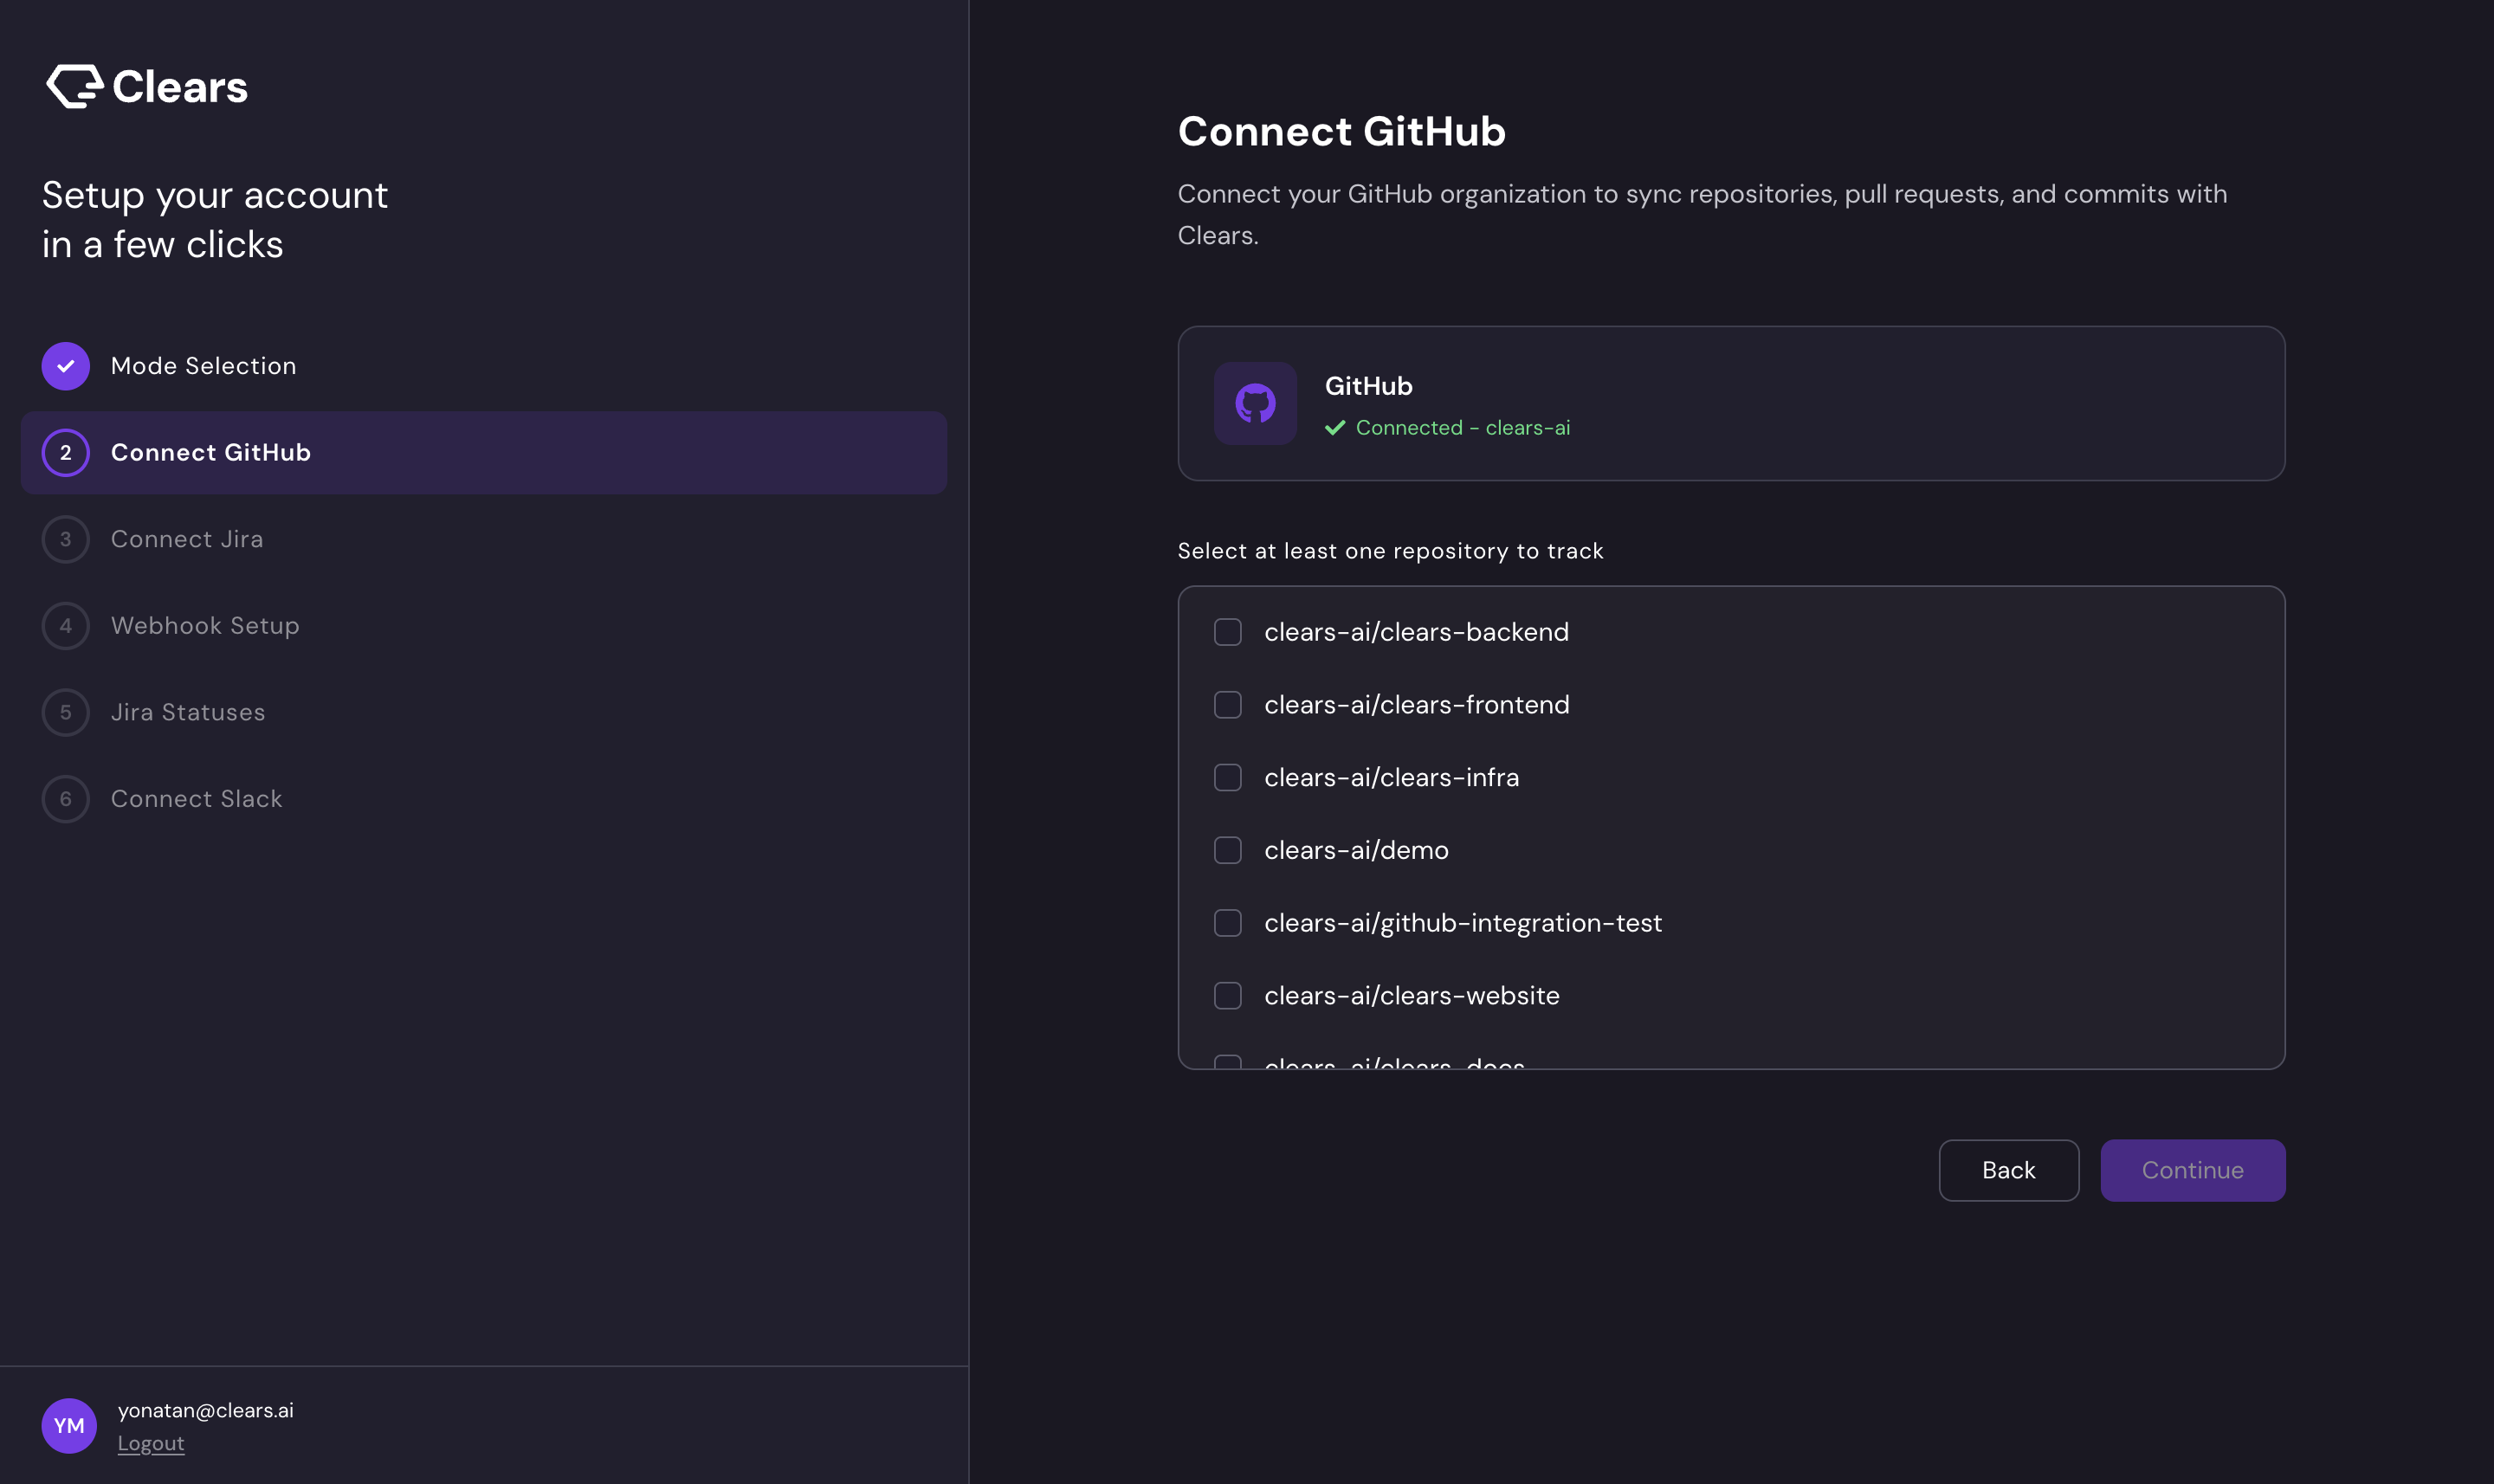Check the clears-ai/clears-infra repository

point(1228,777)
